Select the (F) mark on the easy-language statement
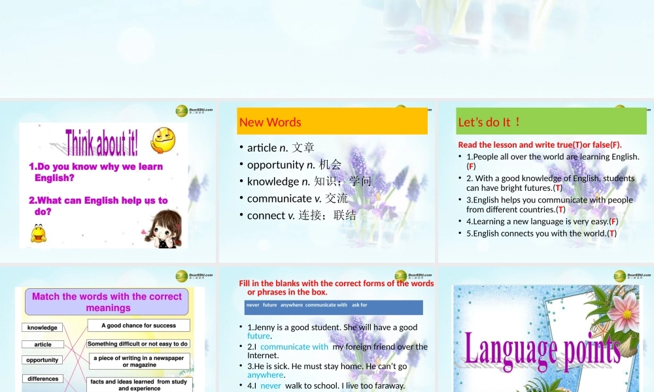The image size is (654, 392). 613,221
